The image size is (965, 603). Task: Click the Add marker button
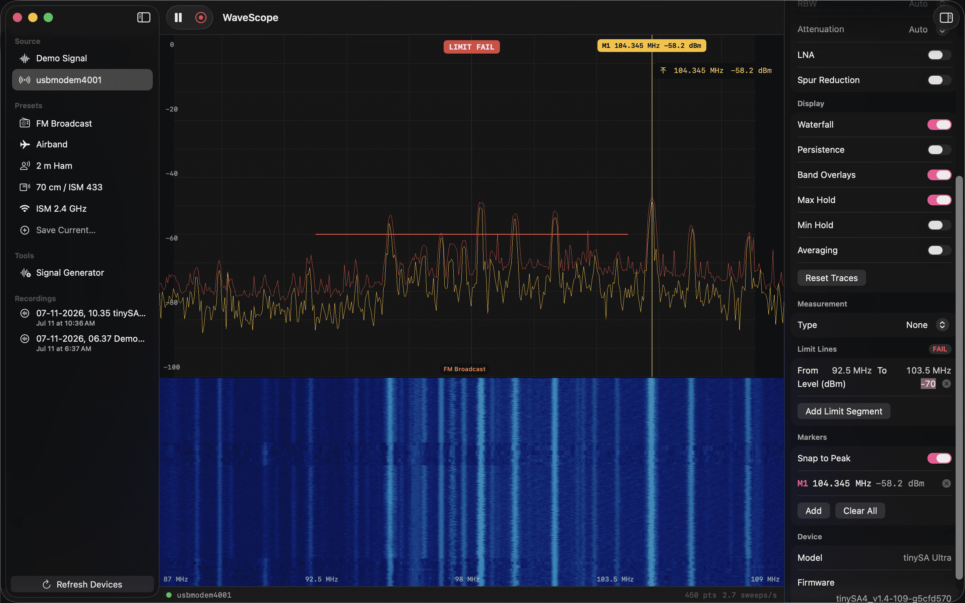click(814, 511)
